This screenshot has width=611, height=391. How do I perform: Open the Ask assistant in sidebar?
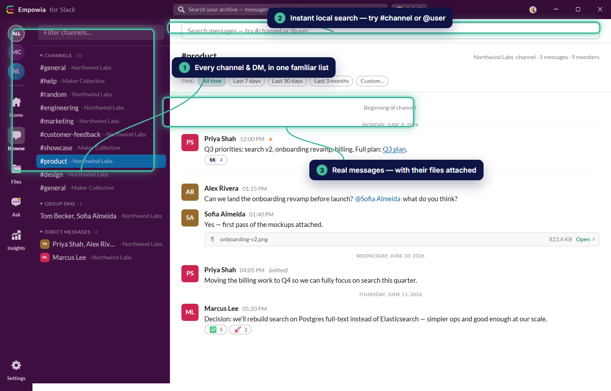(x=16, y=206)
